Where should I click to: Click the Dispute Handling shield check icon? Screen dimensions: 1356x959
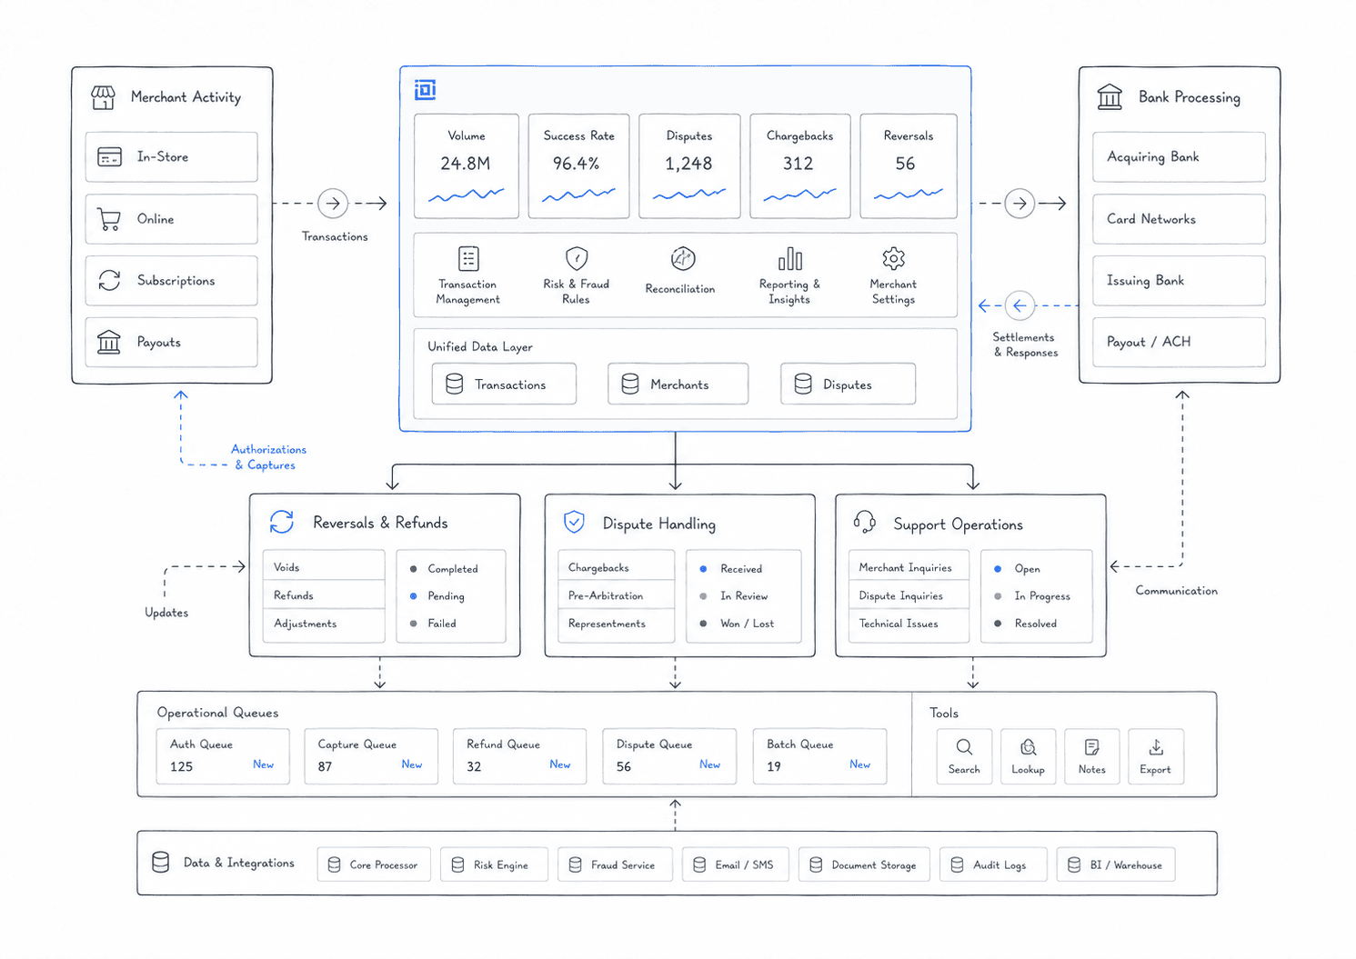[x=574, y=522]
